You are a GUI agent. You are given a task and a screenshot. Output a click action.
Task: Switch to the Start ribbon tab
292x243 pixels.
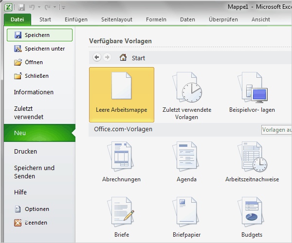[x=45, y=19]
